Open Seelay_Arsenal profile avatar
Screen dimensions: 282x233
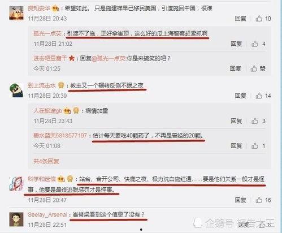click(x=16, y=219)
